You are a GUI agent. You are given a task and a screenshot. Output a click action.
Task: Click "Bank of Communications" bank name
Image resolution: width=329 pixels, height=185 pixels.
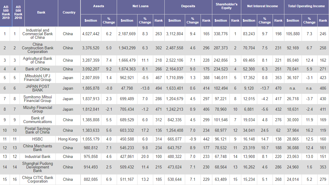point(38,120)
